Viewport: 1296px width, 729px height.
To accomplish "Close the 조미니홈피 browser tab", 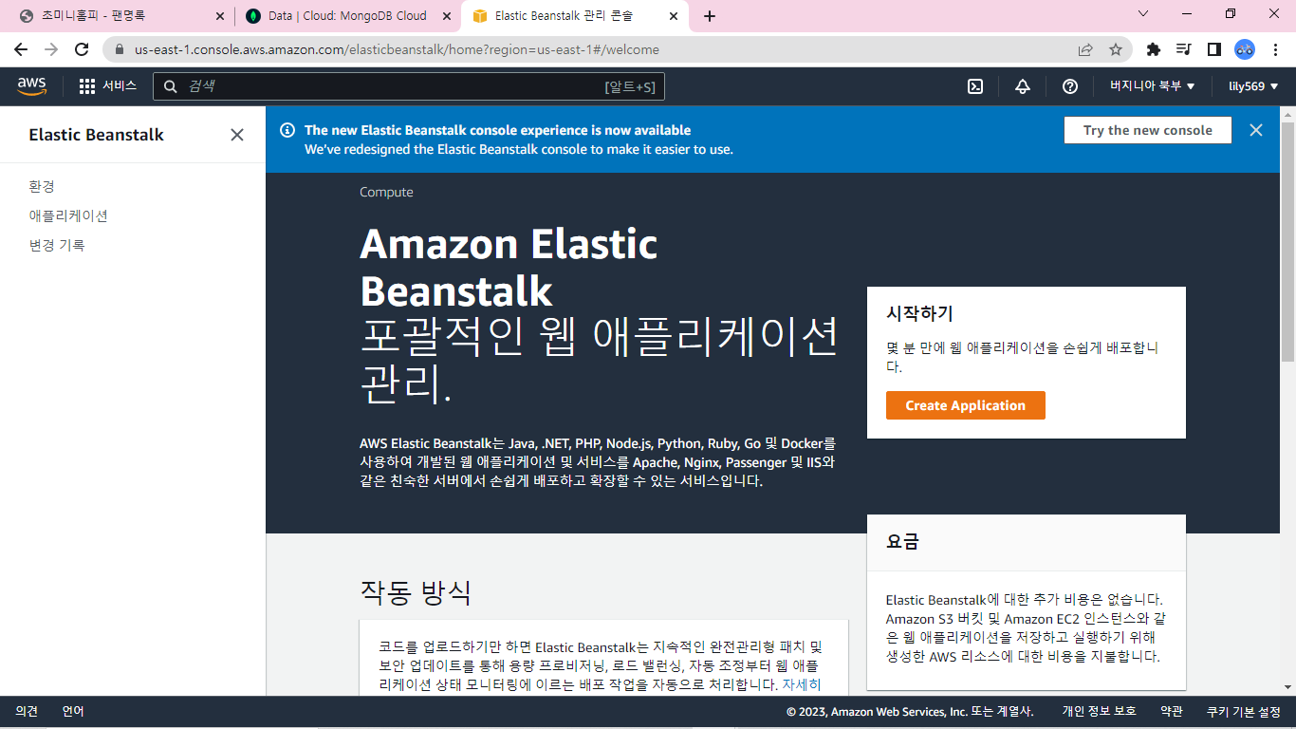I will [x=220, y=16].
